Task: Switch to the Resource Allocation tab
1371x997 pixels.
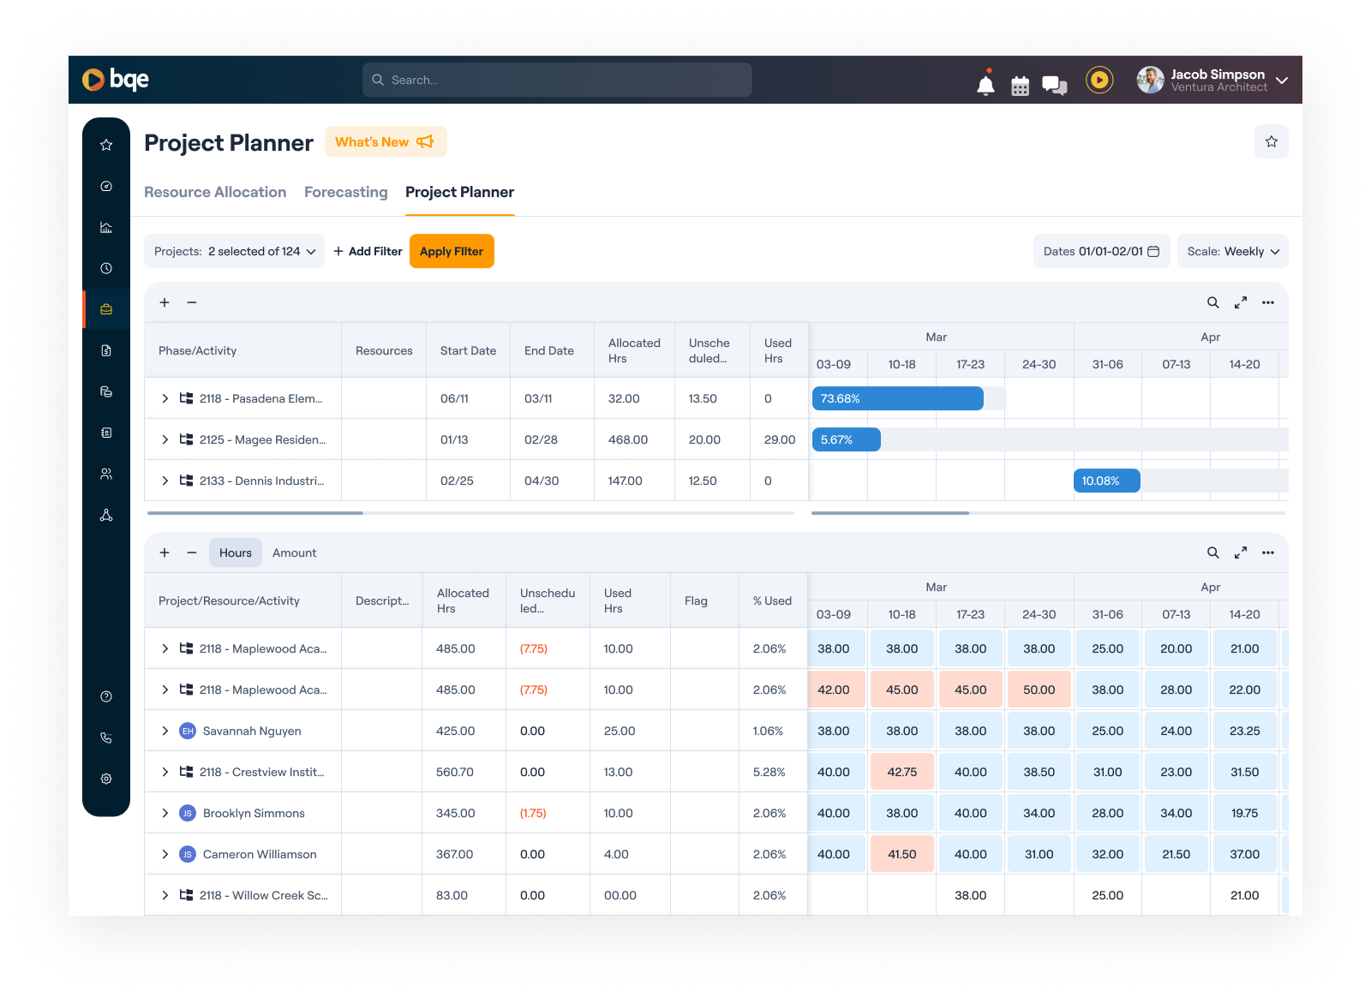Action: tap(215, 192)
